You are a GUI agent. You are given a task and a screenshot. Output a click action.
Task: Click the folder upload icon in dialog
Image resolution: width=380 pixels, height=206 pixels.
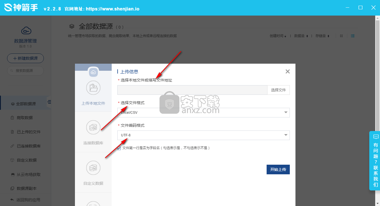coord(93,88)
